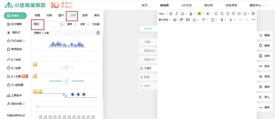
Task: Click the paragraph spacing before icon
Action: (x=194, y=20)
